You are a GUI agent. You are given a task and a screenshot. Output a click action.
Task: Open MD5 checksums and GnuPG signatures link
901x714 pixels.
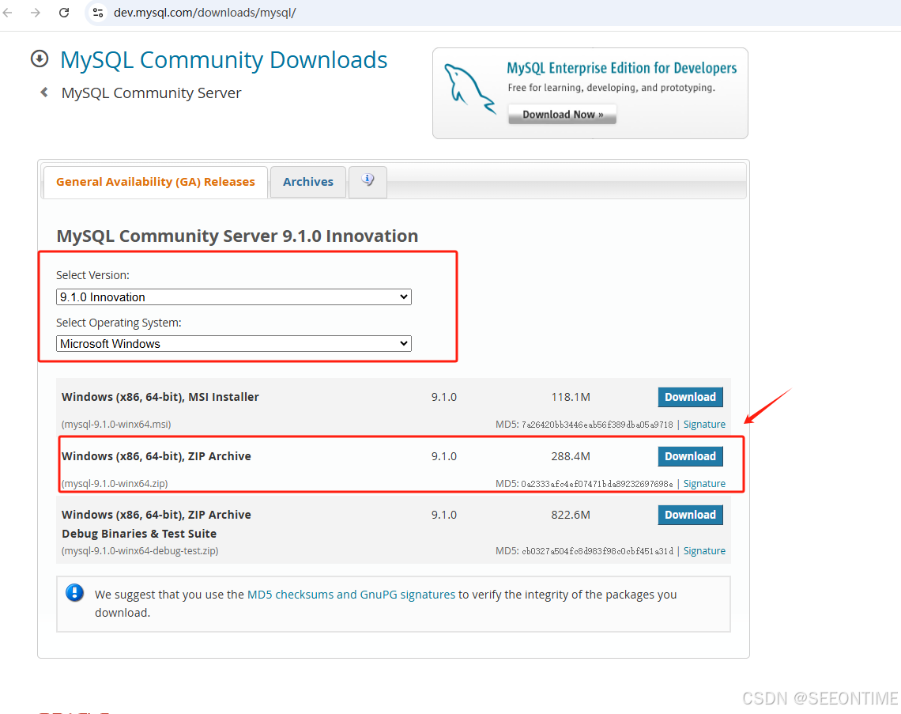tap(351, 595)
